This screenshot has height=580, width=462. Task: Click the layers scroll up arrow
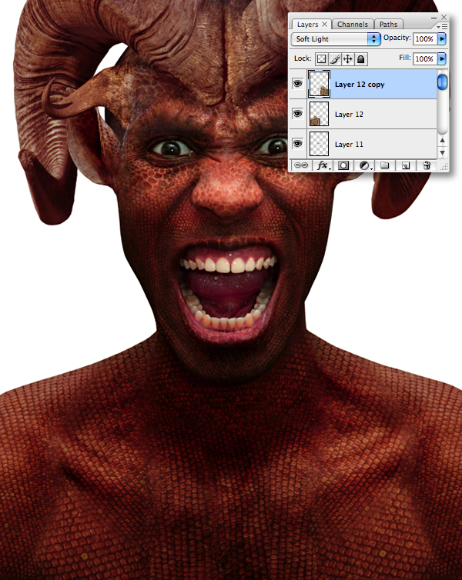tap(443, 140)
